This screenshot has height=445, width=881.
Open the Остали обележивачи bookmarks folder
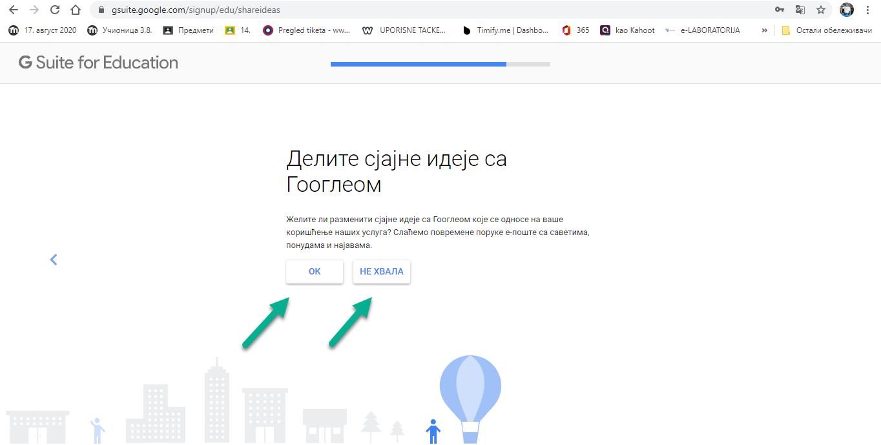tap(826, 30)
